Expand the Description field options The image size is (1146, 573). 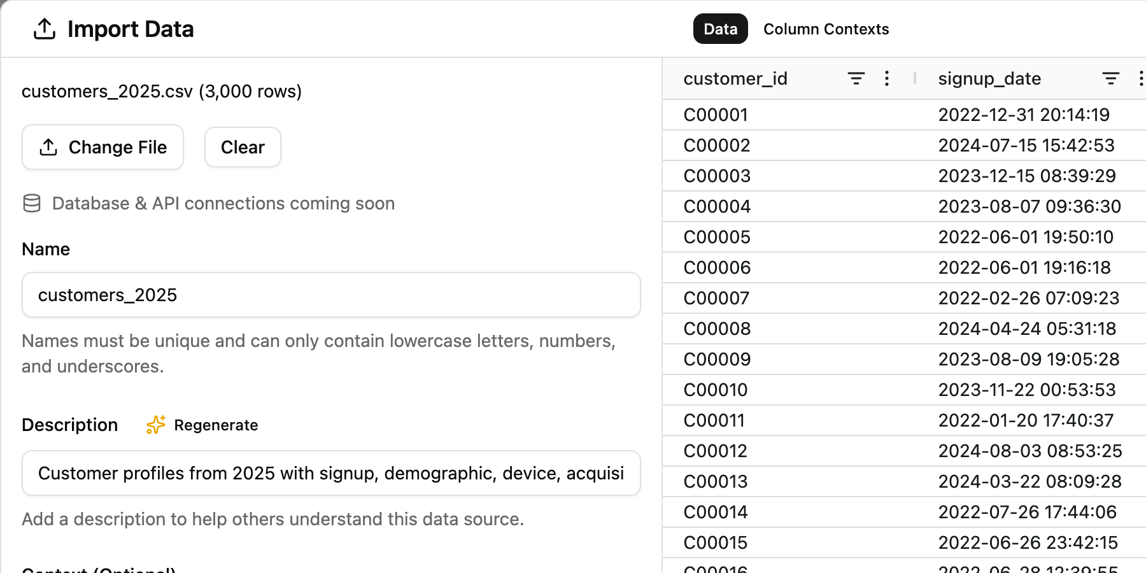tap(201, 425)
